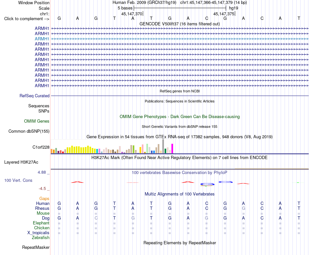Click the "45,147,375" coordinate marker
The width and height of the screenshot is (309, 255).
(224, 14)
